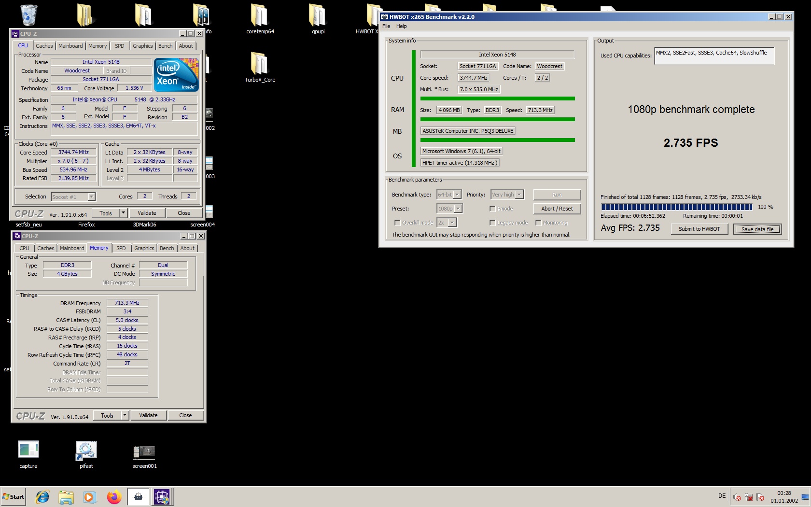The image size is (811, 507).
Task: Click the first system tray alert icon
Action: pos(737,497)
